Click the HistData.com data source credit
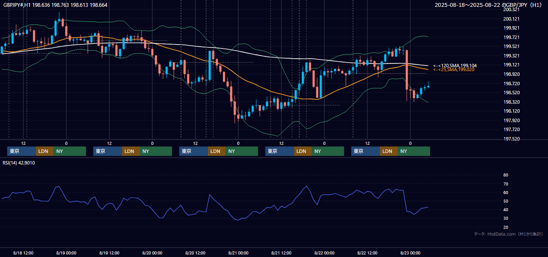This screenshot has height=257, width=548. click(509, 234)
